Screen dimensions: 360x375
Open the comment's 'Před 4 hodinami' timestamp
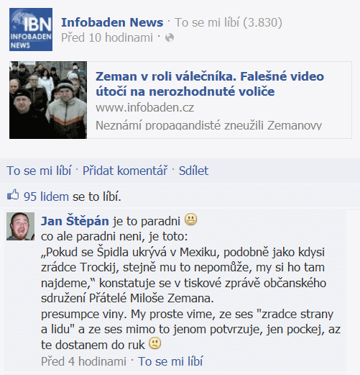click(83, 361)
